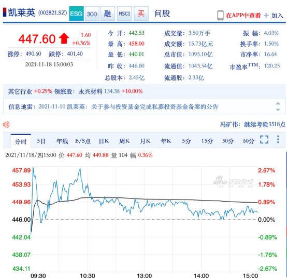Switch to the 5日 tab
The width and height of the screenshot is (287, 279).
point(41,141)
